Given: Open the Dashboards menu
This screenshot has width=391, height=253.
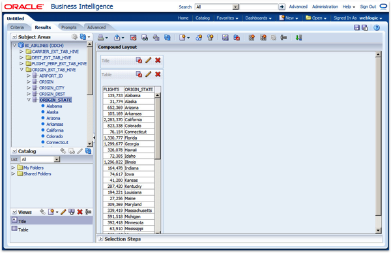Looking at the screenshot, I should 258,18.
